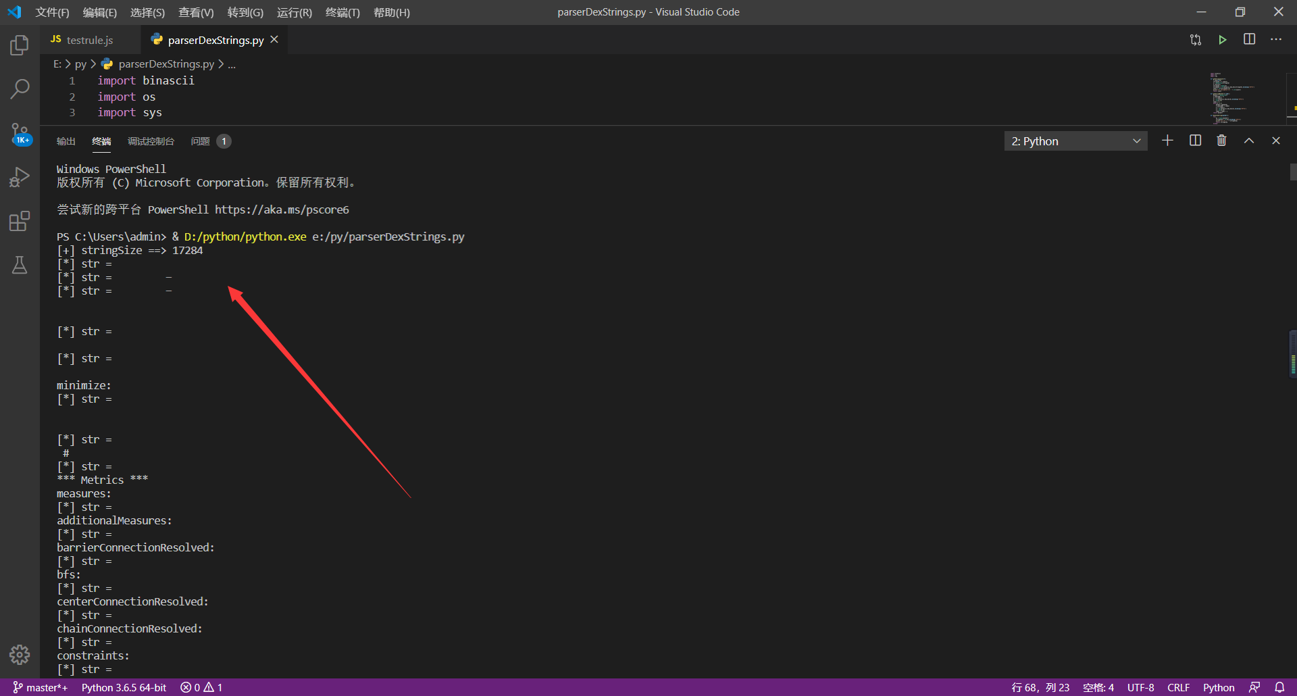Screen dimensions: 1297x696
Task: Open the 编辑(E) menu
Action: 100,12
